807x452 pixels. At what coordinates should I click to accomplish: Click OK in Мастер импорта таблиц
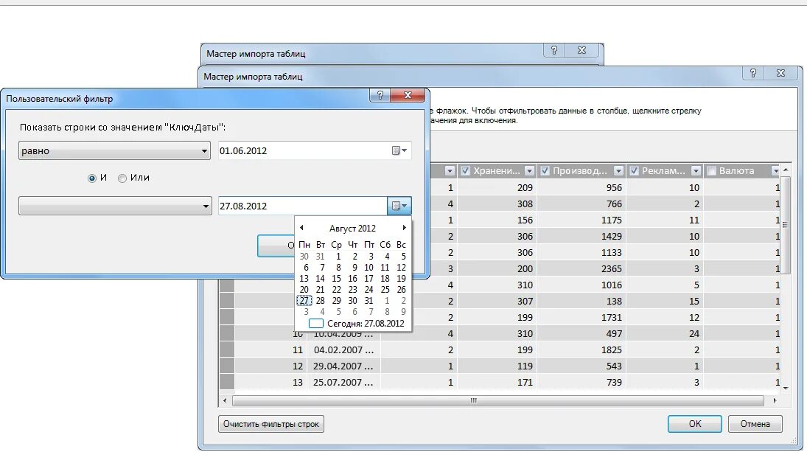(x=695, y=424)
